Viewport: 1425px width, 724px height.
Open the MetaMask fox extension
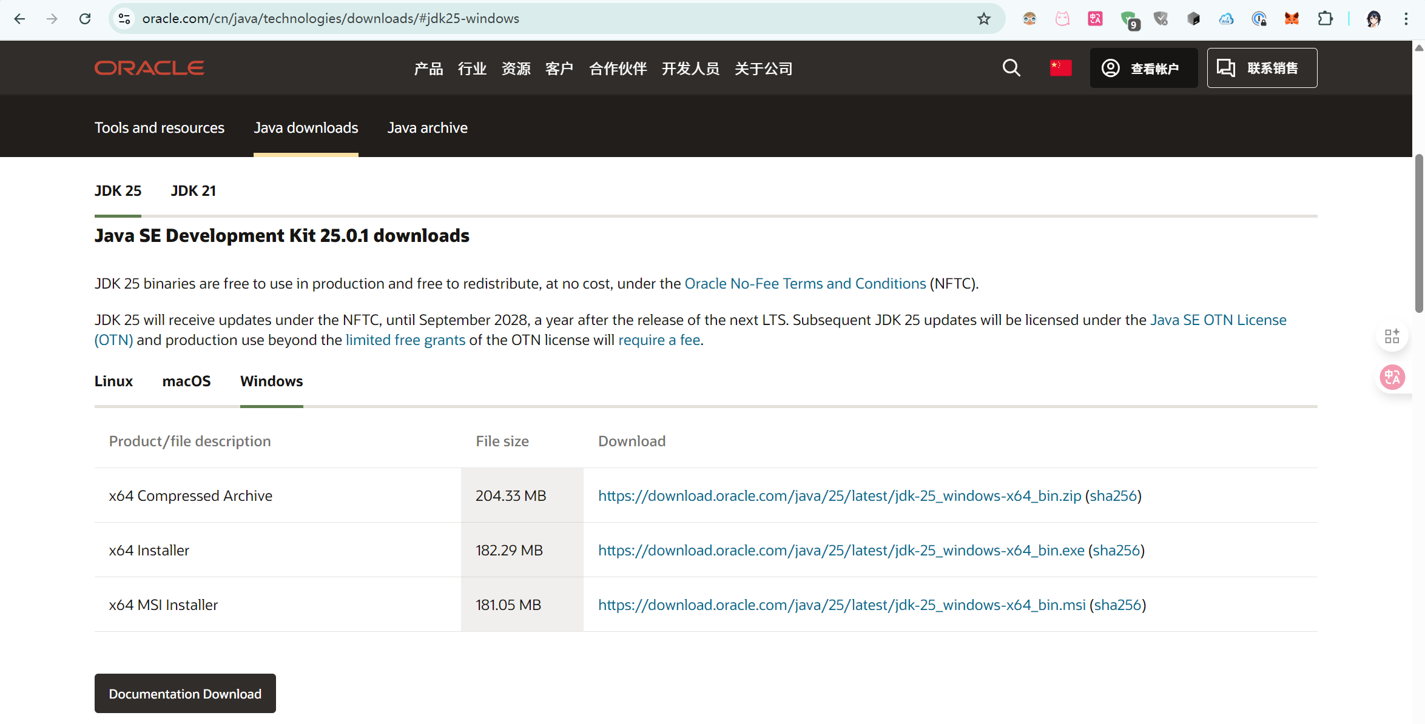(1292, 19)
